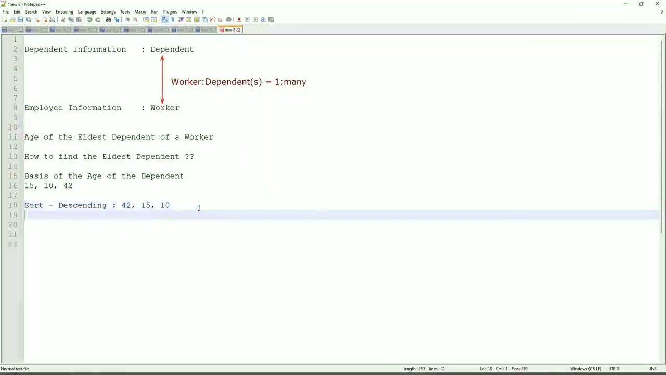The image size is (666, 375).
Task: Redo the last action via toolbar
Action: (98, 20)
